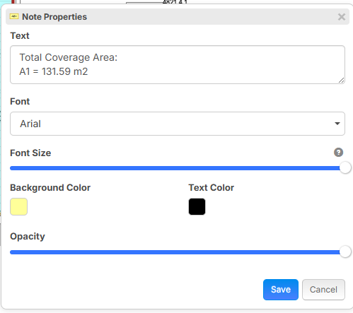Open the Font dropdown showing Arial
The width and height of the screenshot is (353, 313).
click(178, 124)
